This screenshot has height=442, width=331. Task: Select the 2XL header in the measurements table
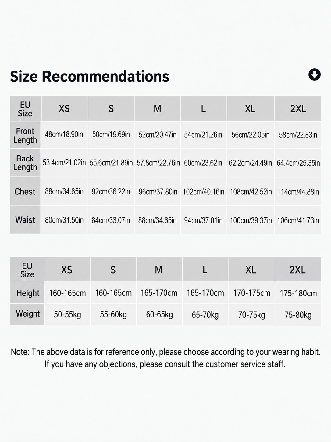point(298,109)
